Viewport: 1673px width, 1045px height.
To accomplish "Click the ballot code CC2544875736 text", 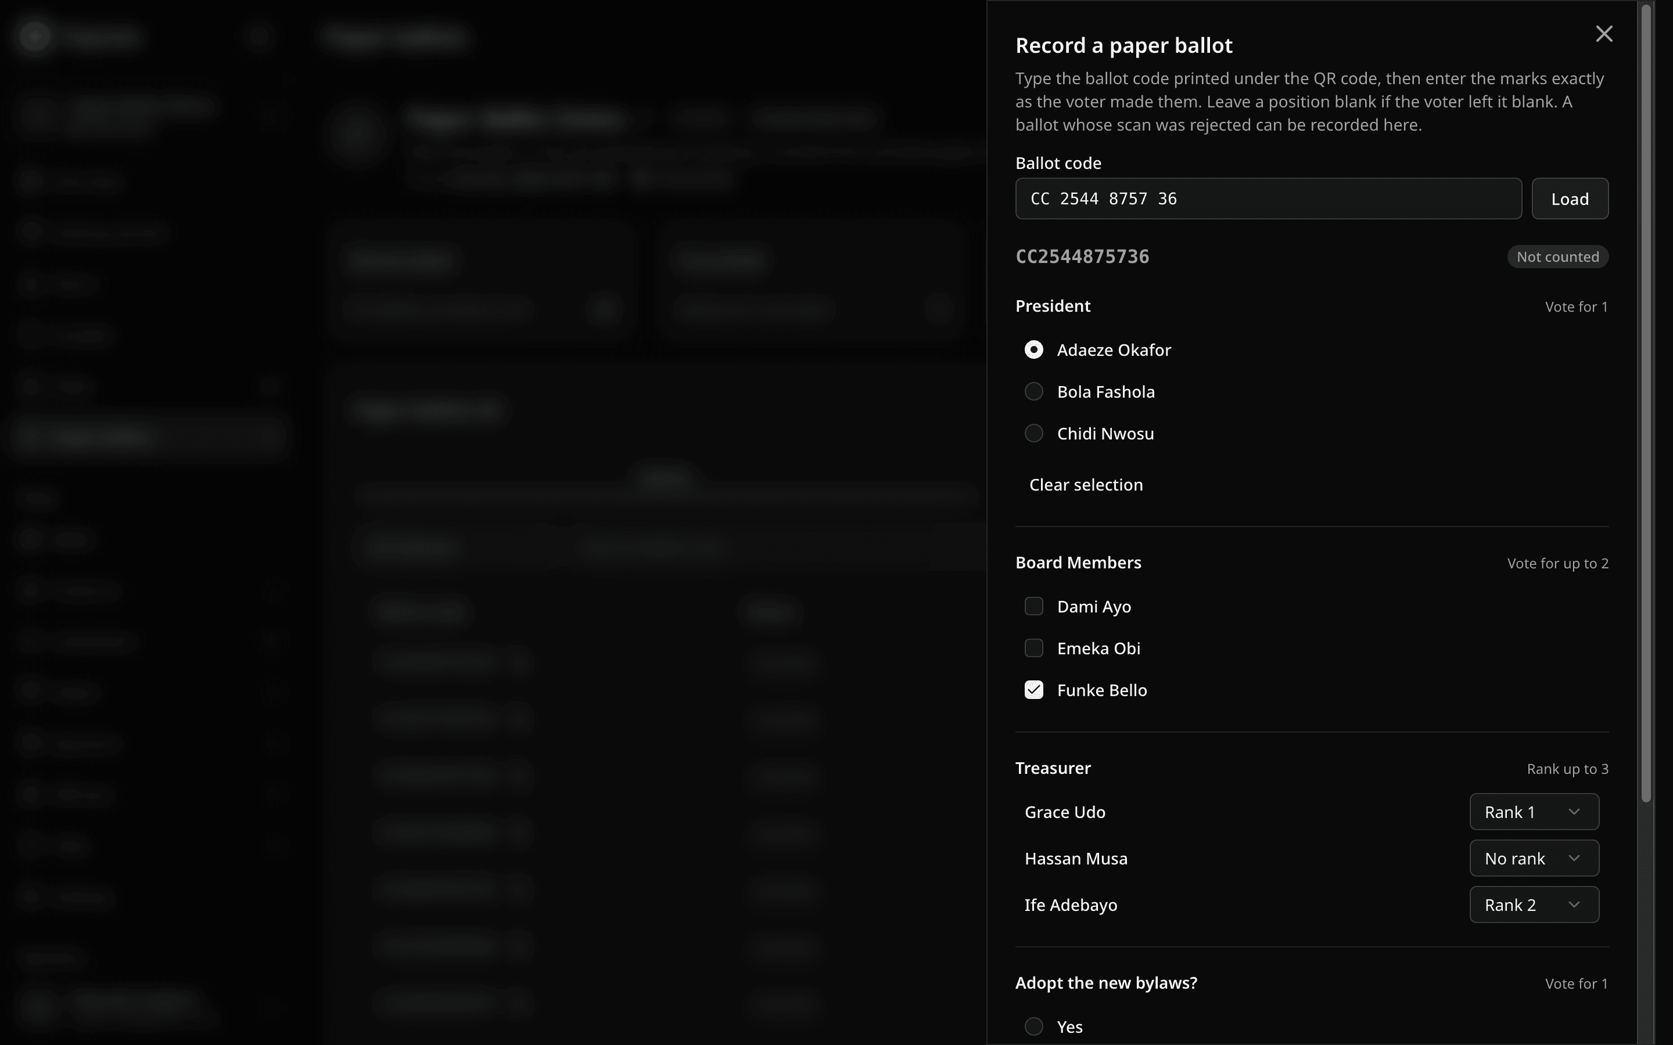I will 1082,257.
